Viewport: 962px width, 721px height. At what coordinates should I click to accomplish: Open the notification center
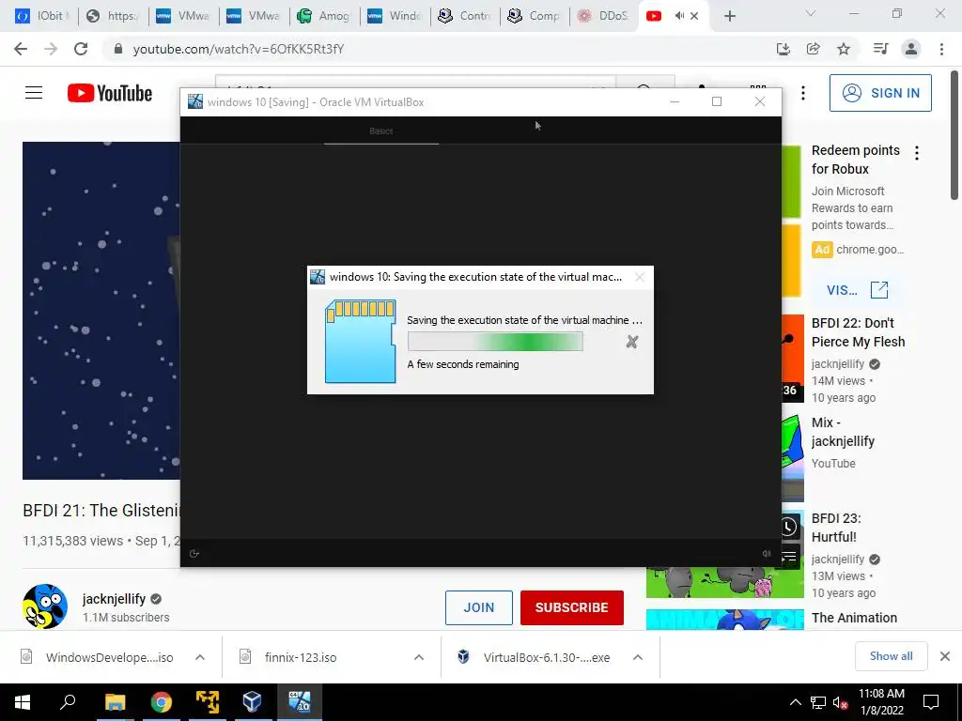point(931,702)
